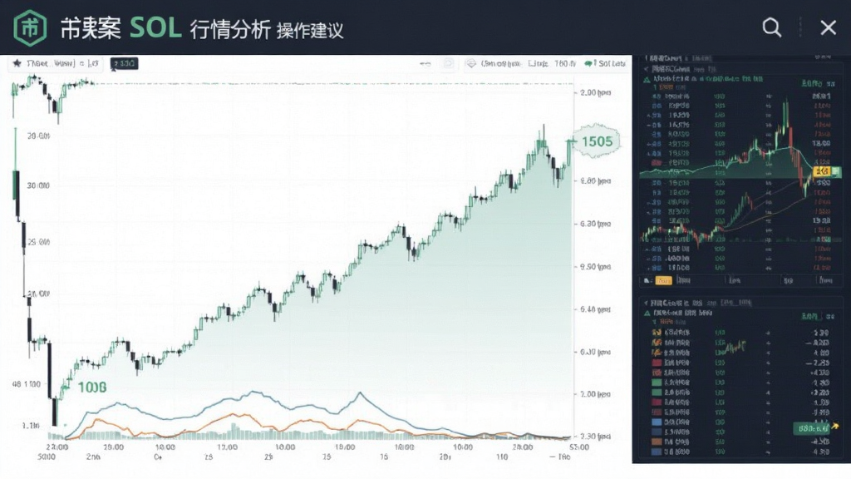This screenshot has height=479, width=851.
Task: Click the 12.00 label on time axis
Action: [x=228, y=447]
